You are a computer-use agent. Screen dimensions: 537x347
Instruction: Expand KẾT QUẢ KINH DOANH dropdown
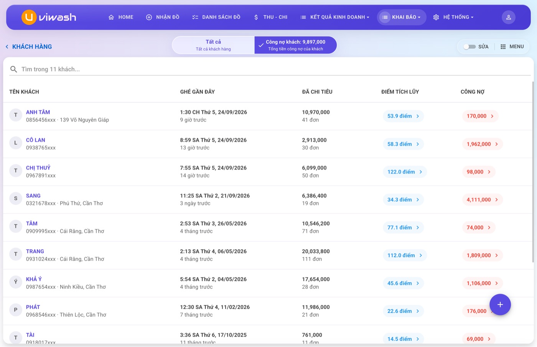pyautogui.click(x=334, y=17)
